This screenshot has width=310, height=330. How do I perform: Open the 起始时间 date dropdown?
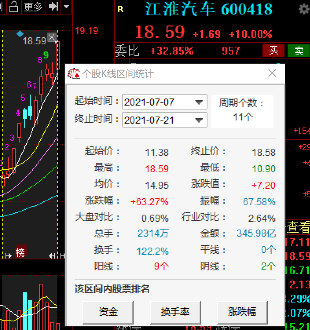tap(199, 102)
